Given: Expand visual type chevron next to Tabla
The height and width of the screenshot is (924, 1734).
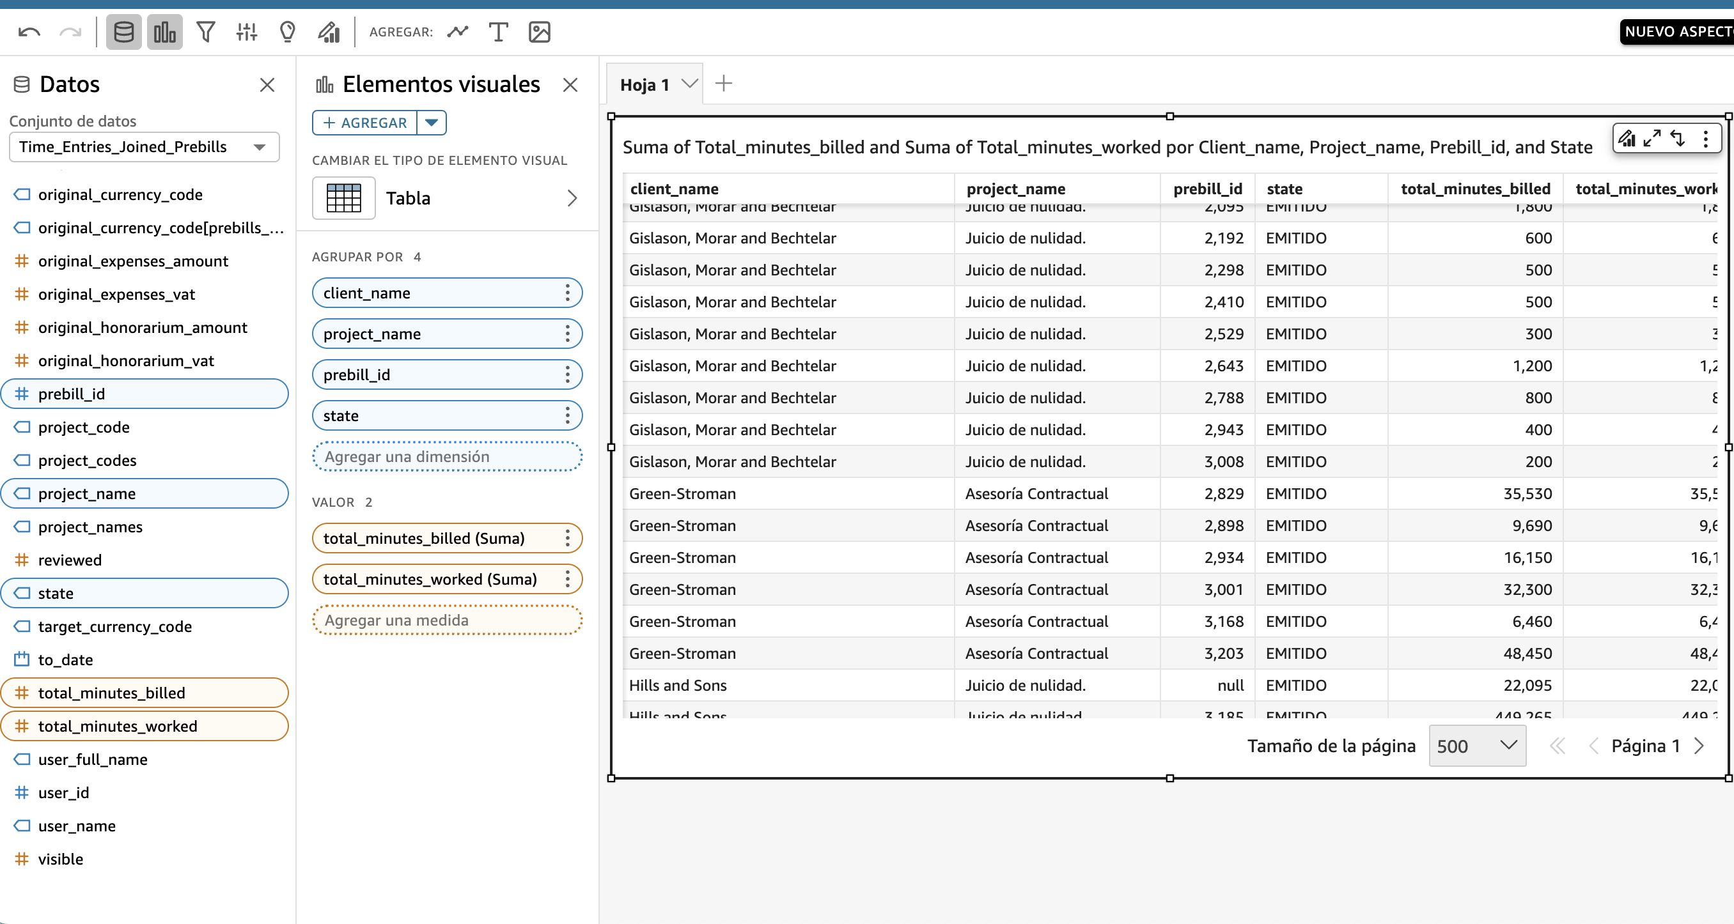Looking at the screenshot, I should click(x=572, y=198).
